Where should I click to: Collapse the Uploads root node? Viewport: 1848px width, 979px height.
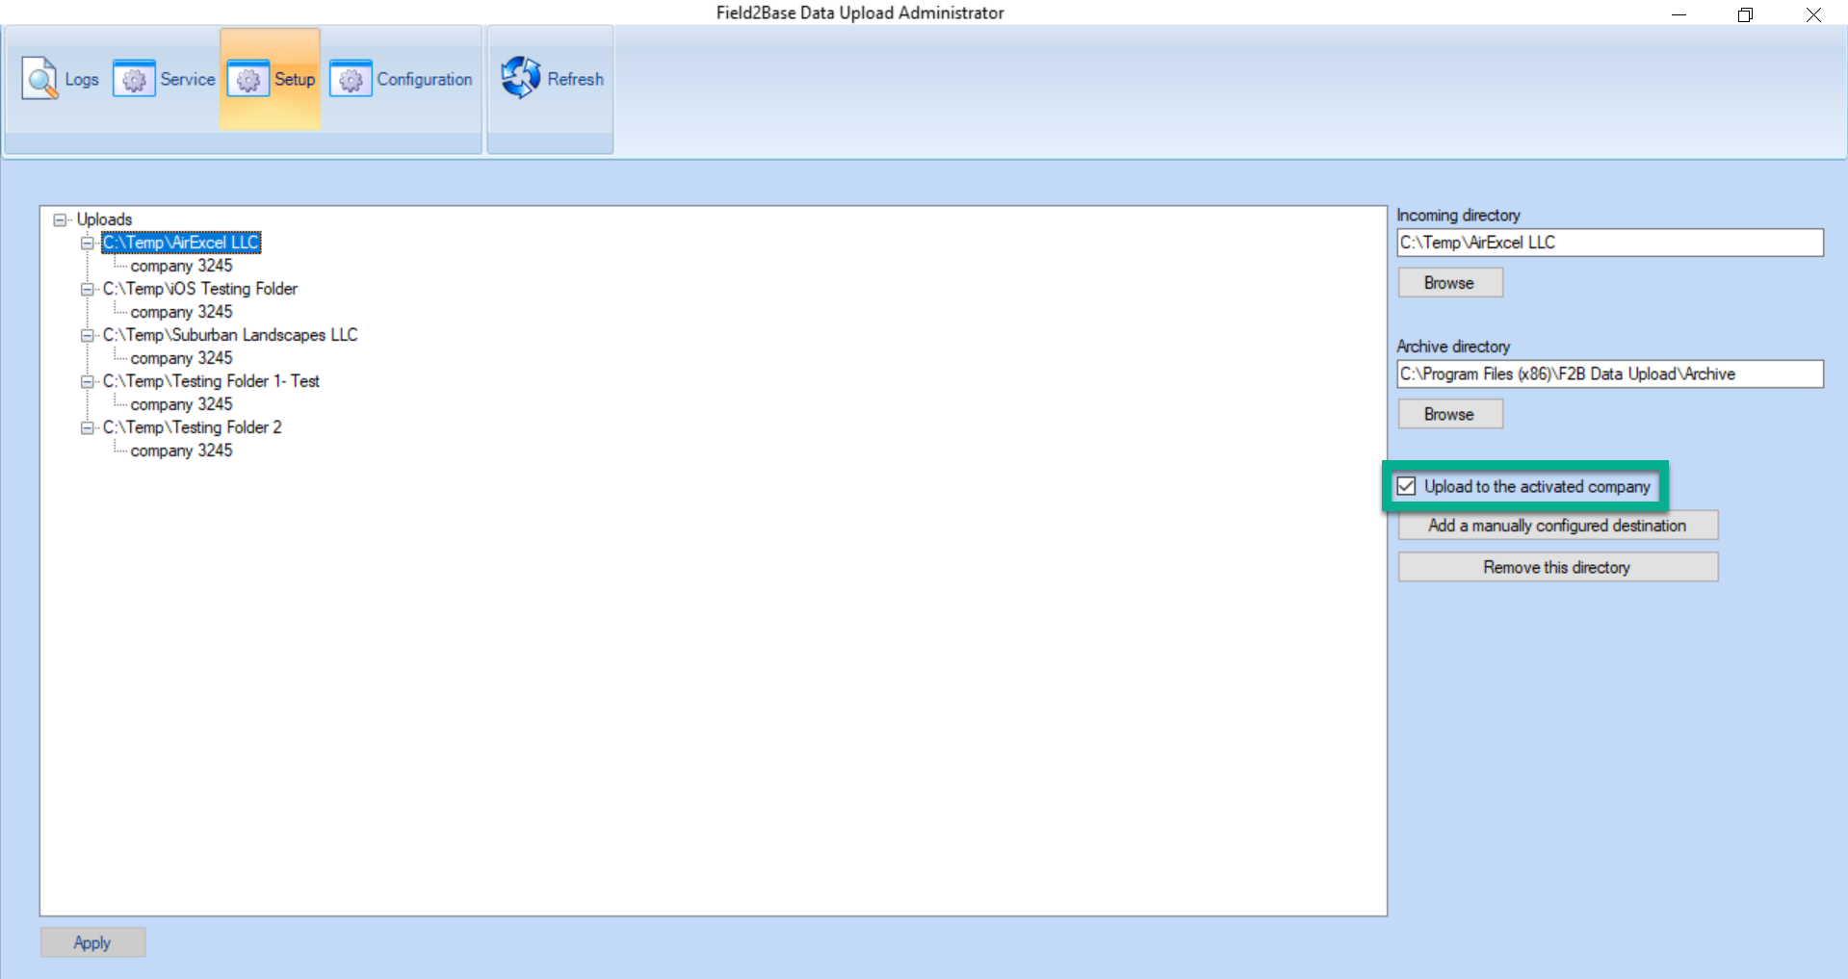point(61,219)
